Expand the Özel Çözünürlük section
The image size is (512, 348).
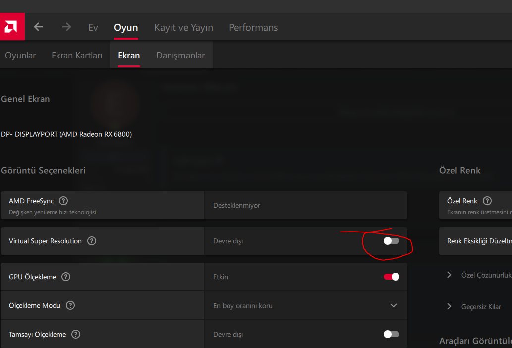449,275
